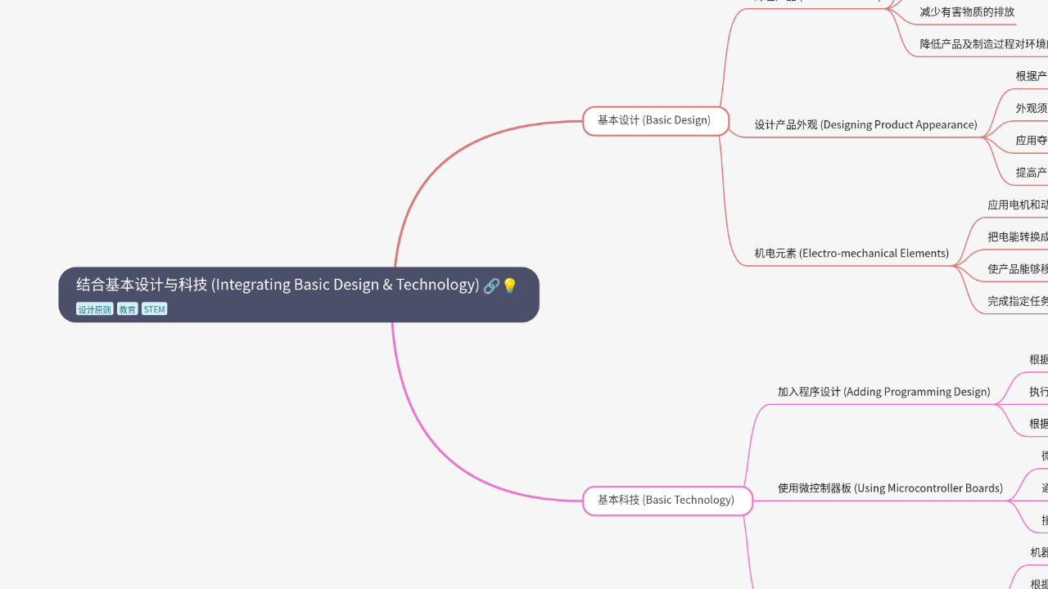1048x589 pixels.
Task: Click the 完成指定任务 leaf node
Action: 1017,301
